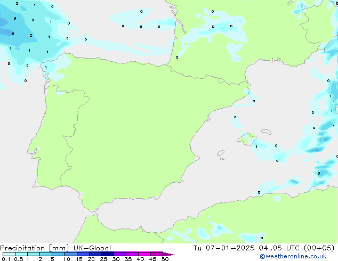Click the legend label '0.5'

[x=19, y=259]
